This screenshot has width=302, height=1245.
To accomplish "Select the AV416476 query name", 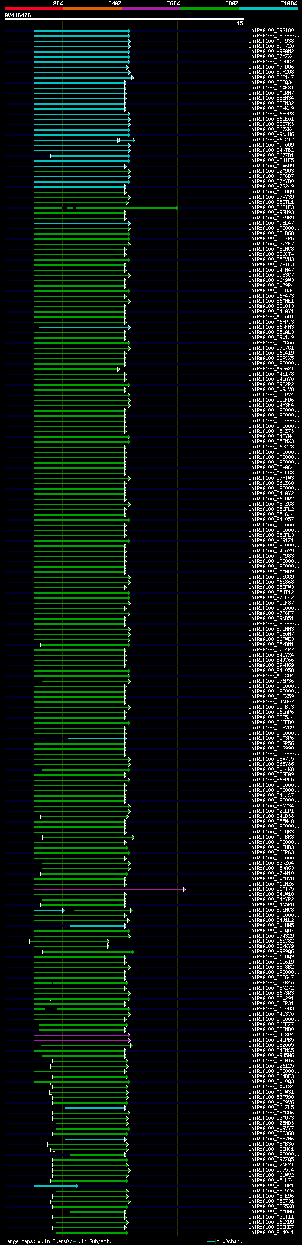I will coord(18,16).
